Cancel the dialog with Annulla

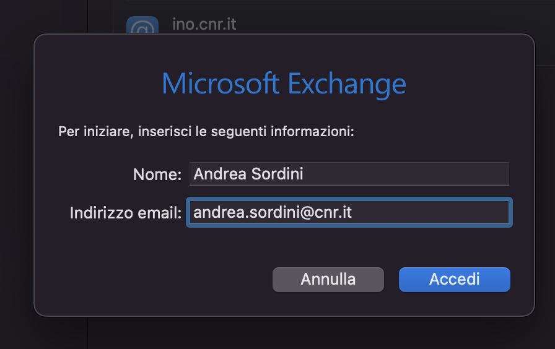tap(328, 279)
